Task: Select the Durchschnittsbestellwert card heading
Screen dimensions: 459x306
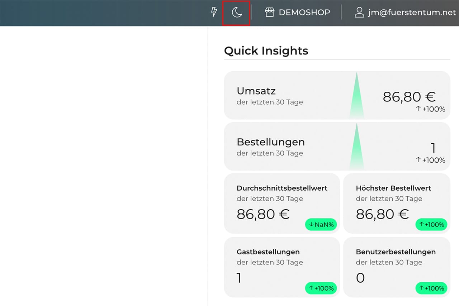Action: click(282, 188)
